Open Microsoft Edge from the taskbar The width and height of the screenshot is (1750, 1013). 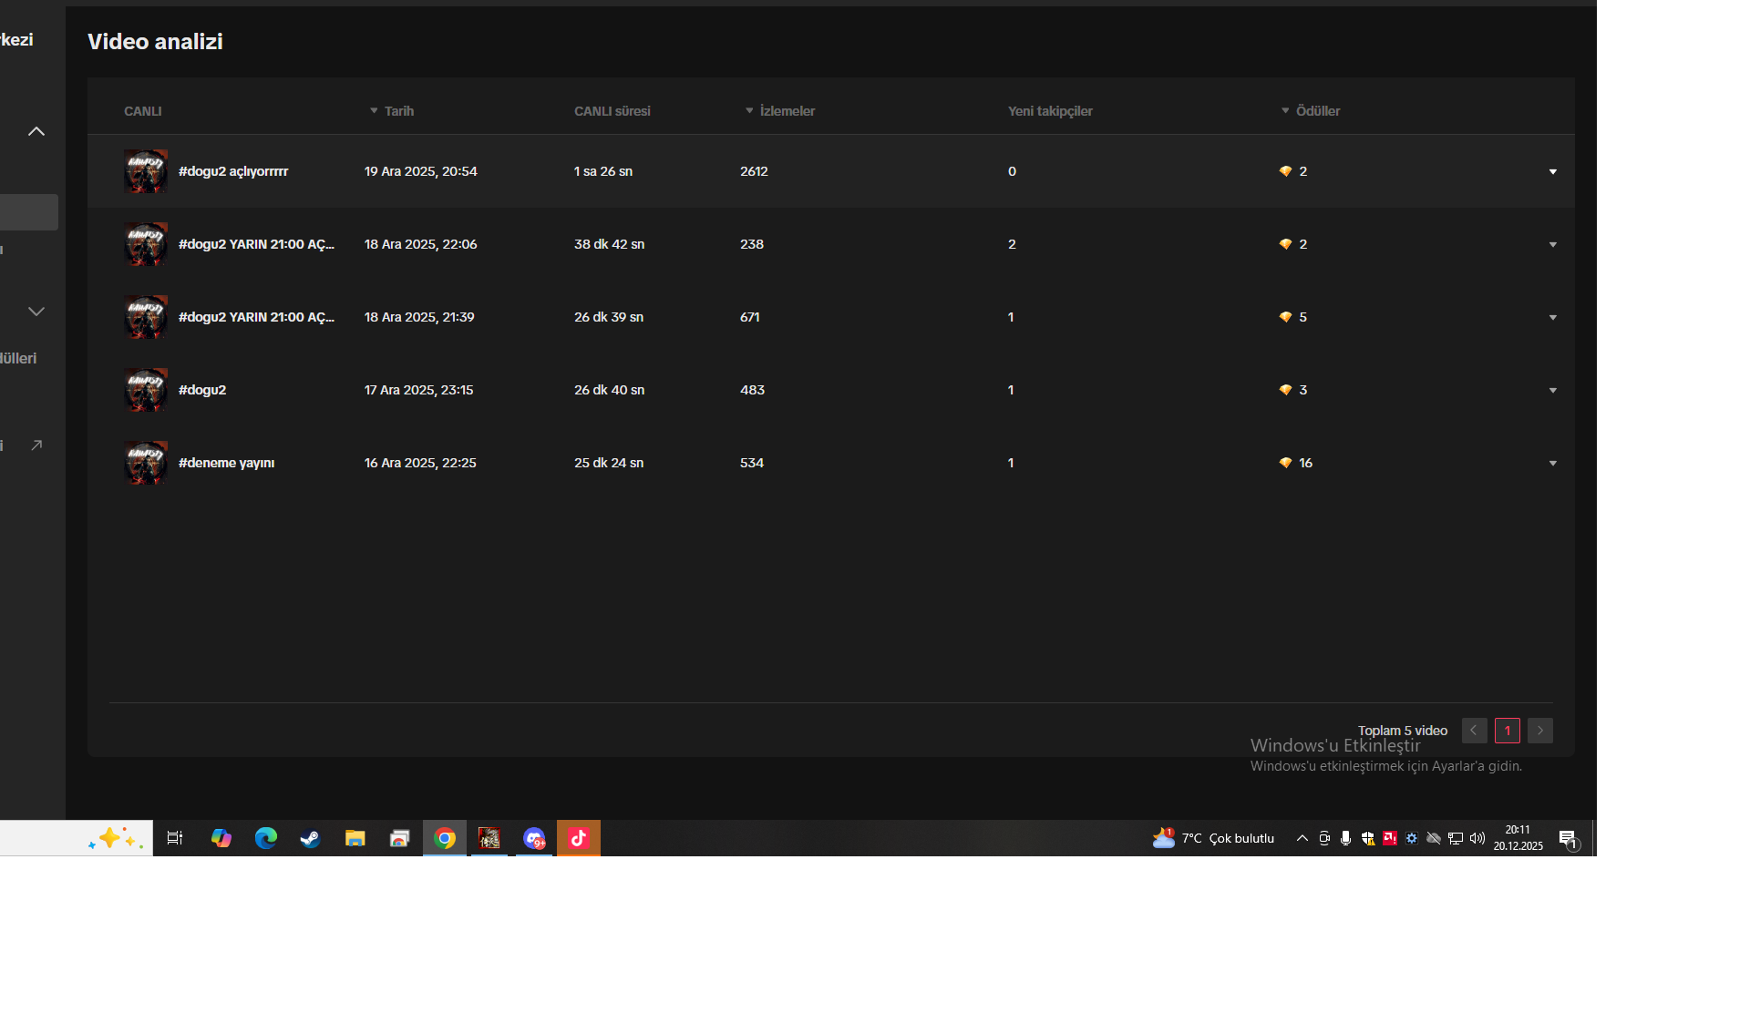coord(265,838)
